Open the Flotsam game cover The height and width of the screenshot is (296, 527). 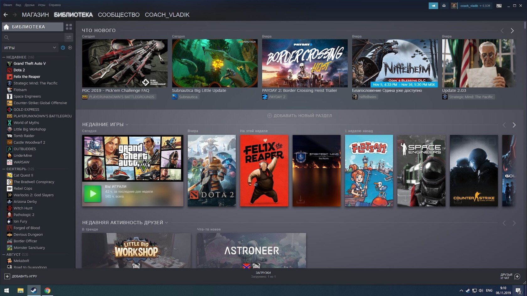click(x=369, y=170)
